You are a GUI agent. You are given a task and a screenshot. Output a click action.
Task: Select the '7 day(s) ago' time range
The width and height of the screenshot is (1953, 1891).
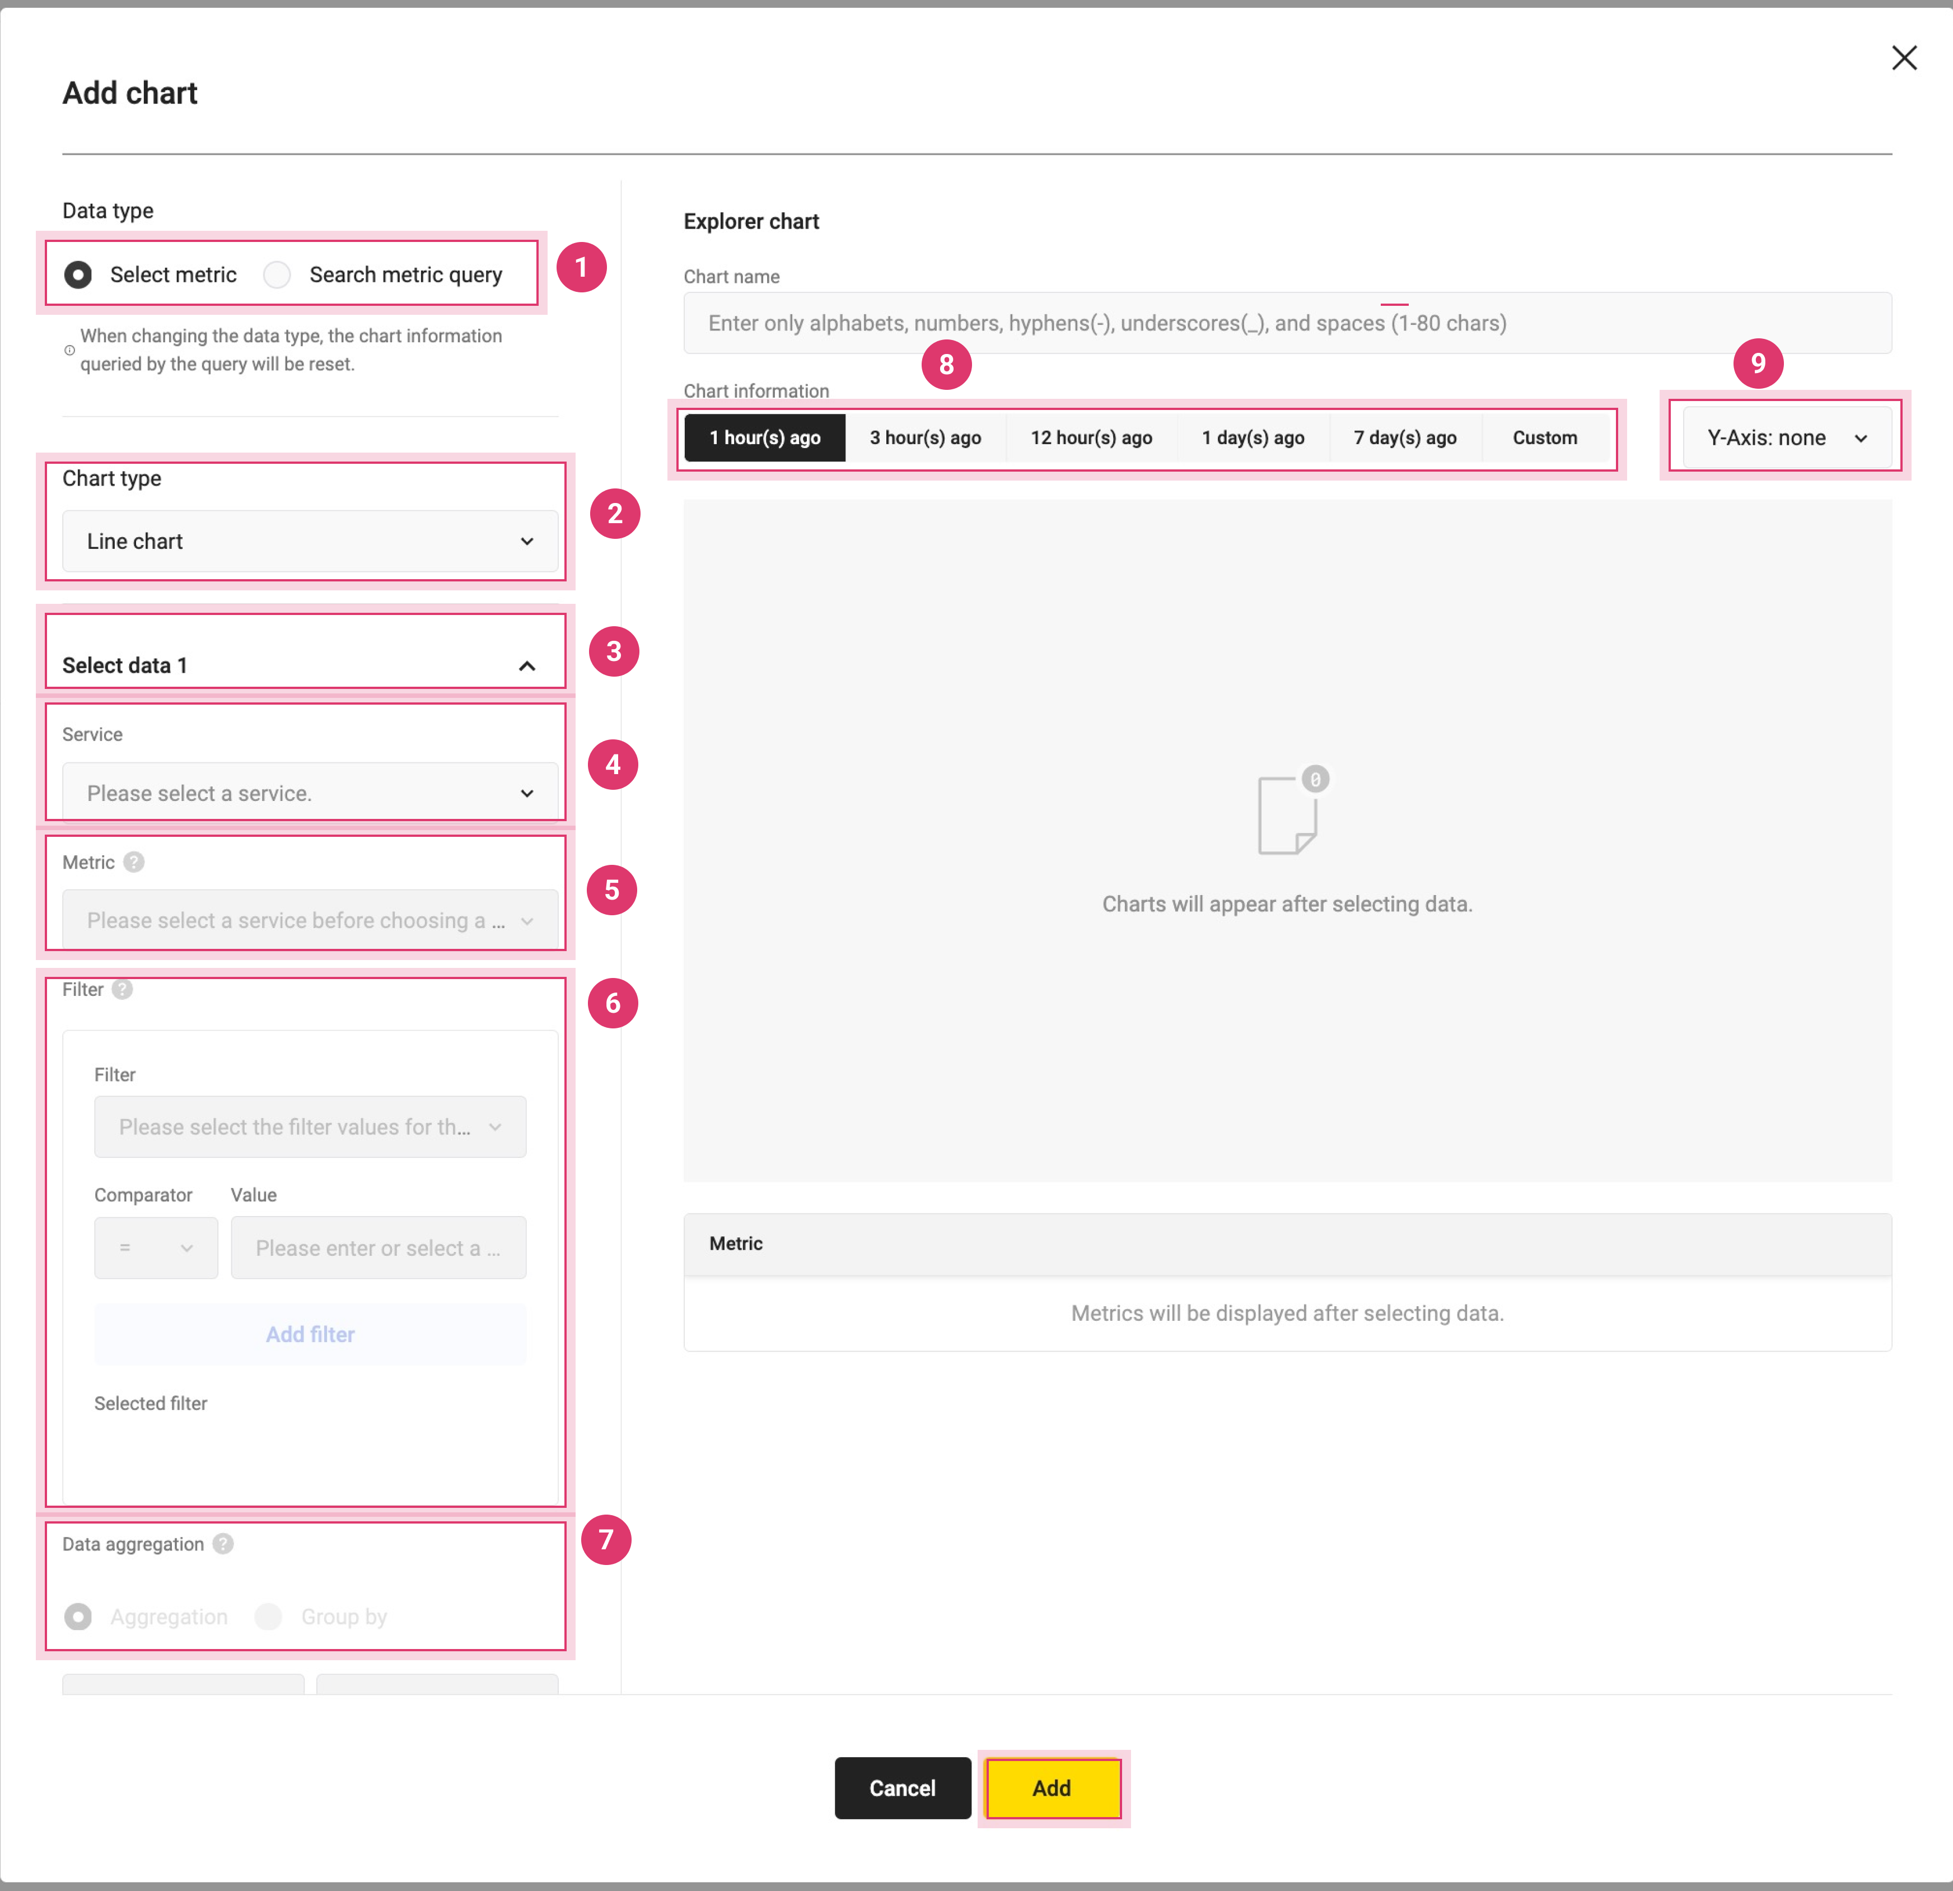point(1405,437)
